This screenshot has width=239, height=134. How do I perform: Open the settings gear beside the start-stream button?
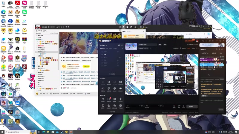pos(183,106)
